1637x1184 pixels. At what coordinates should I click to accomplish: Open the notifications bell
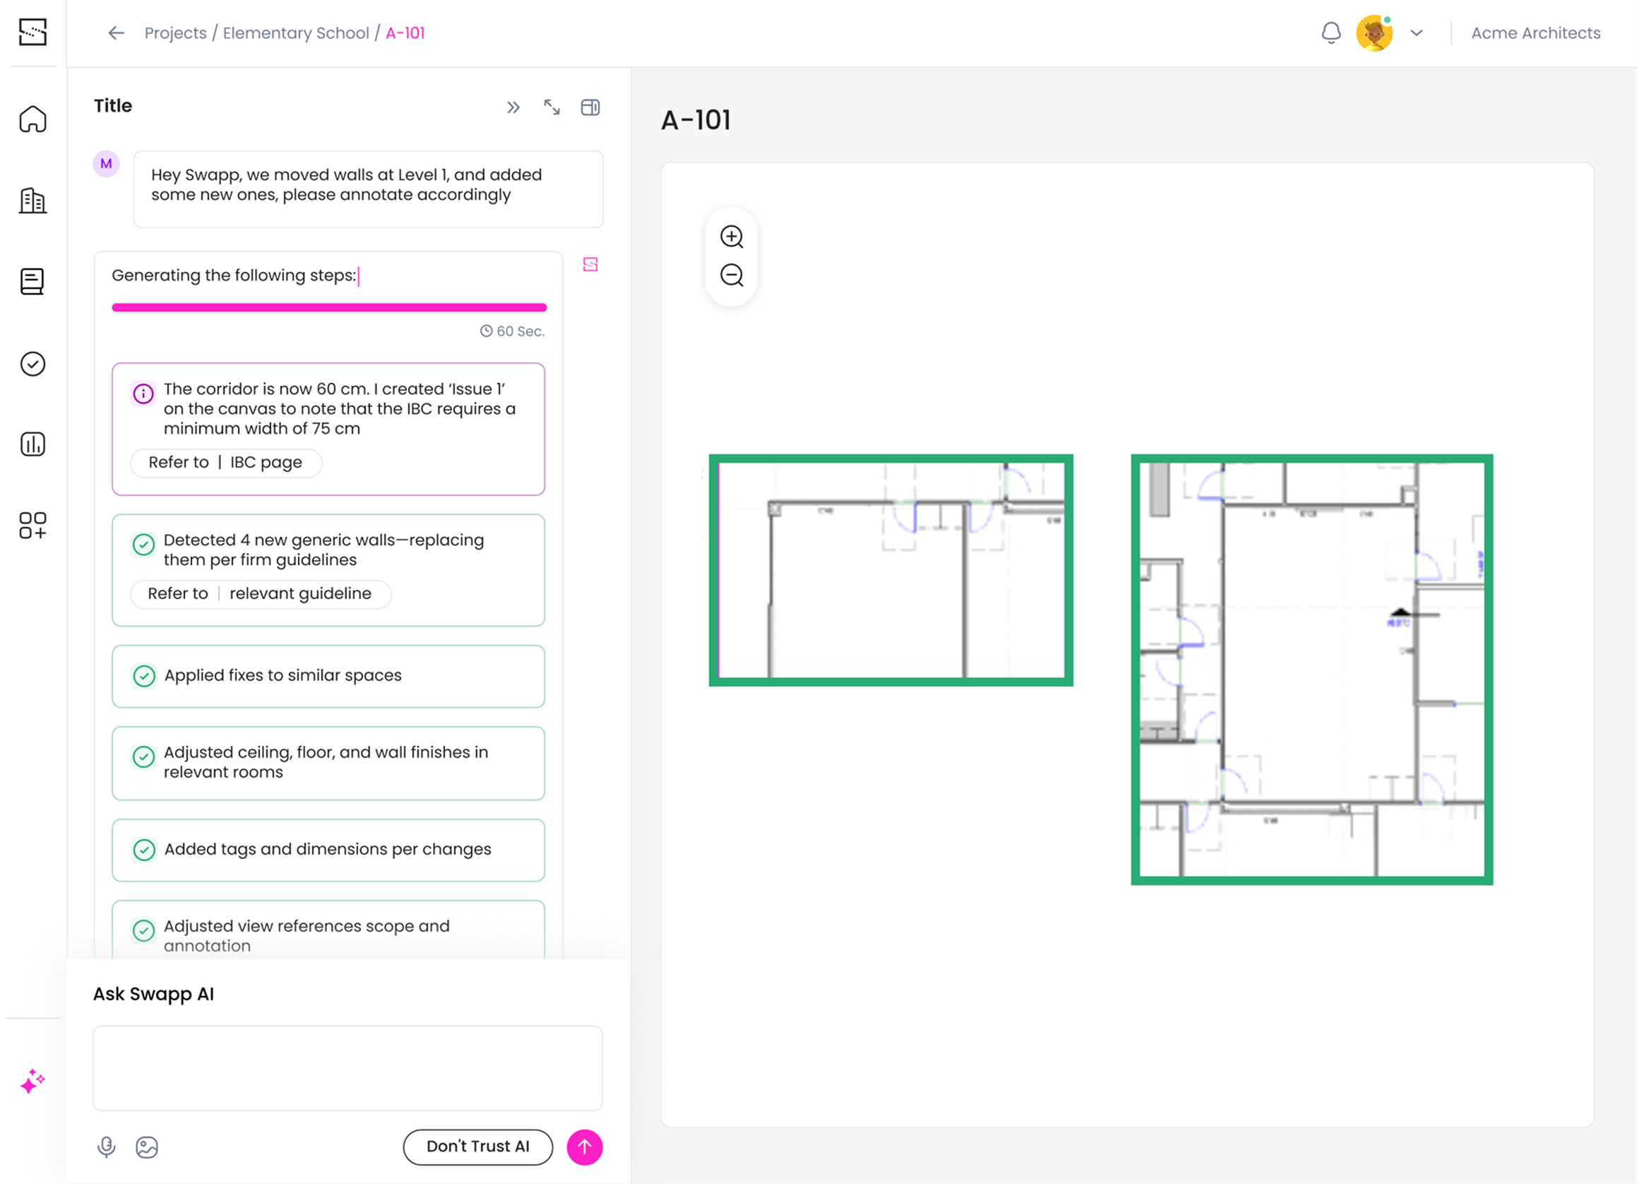click(x=1331, y=33)
